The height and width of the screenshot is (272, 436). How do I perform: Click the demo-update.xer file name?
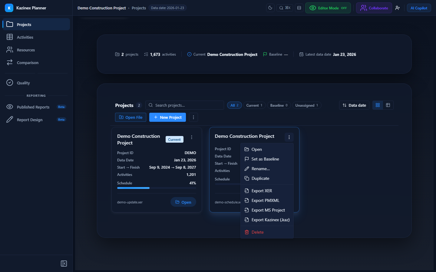click(x=130, y=202)
